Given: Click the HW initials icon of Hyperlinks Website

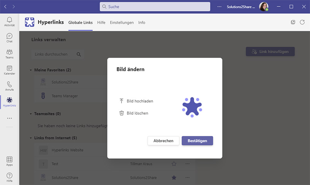Looking at the screenshot, I should pyautogui.click(x=43, y=150).
